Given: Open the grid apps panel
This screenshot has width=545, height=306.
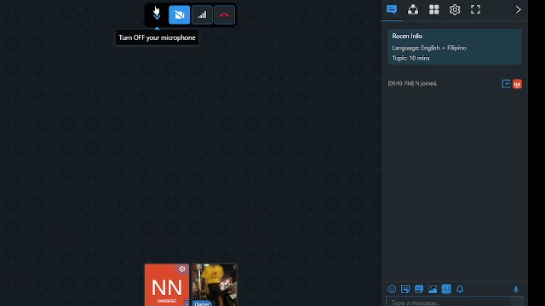Looking at the screenshot, I should (x=433, y=9).
